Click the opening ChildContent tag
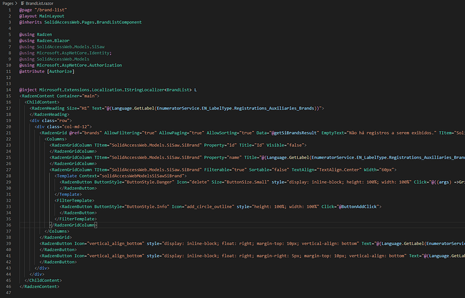The image size is (465, 298). click(x=42, y=102)
